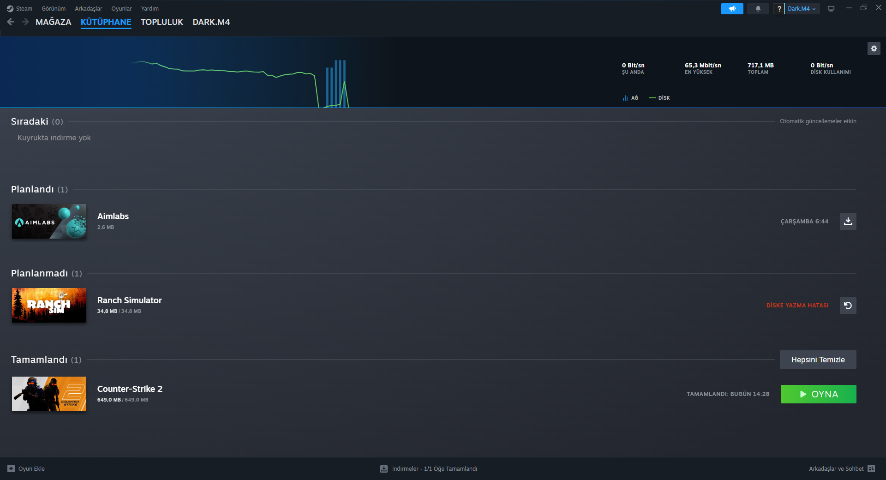Click the Counter-Strike 2 thumbnail
Screen dimensions: 886x480
point(49,394)
